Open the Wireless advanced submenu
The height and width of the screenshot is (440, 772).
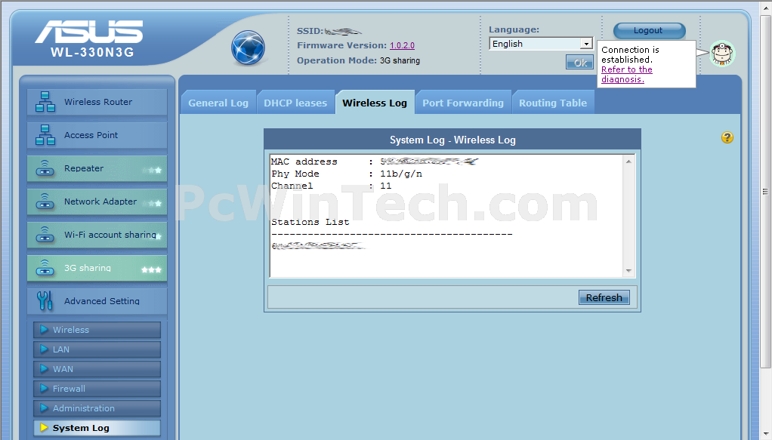97,330
